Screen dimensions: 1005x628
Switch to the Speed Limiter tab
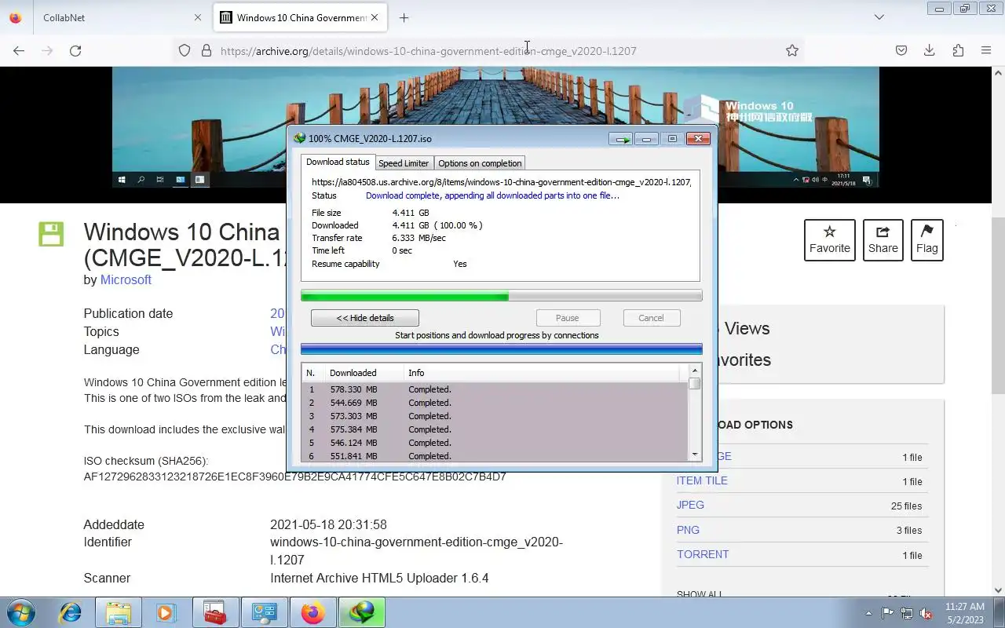(x=404, y=163)
